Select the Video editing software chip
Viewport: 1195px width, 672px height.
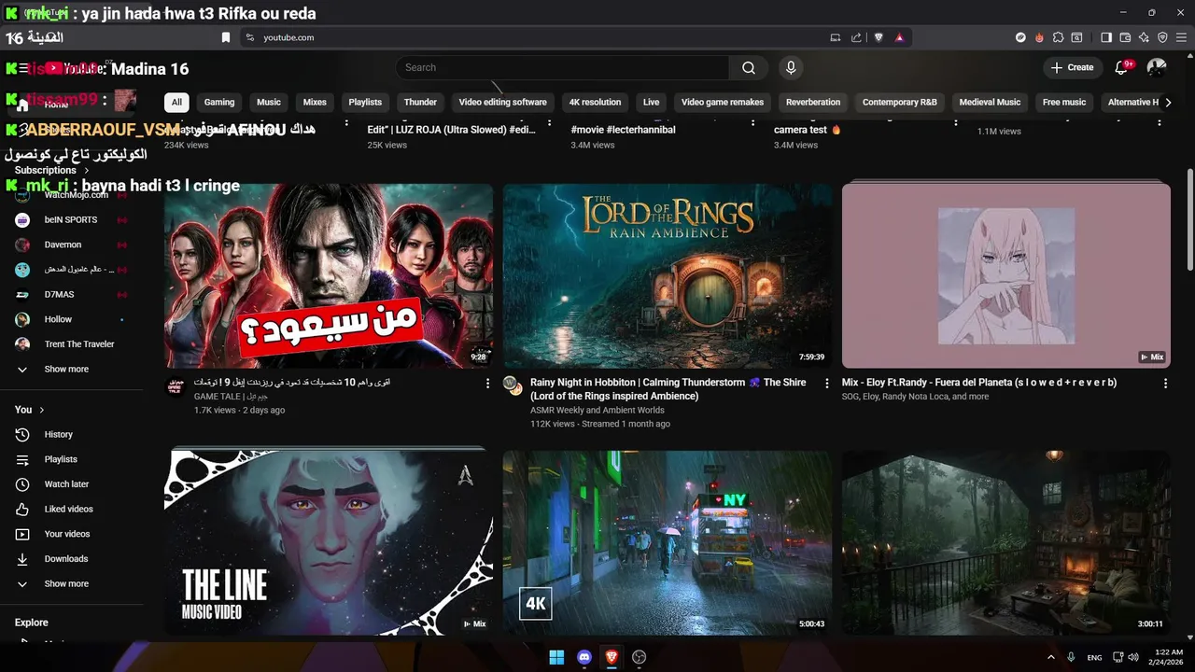point(503,102)
